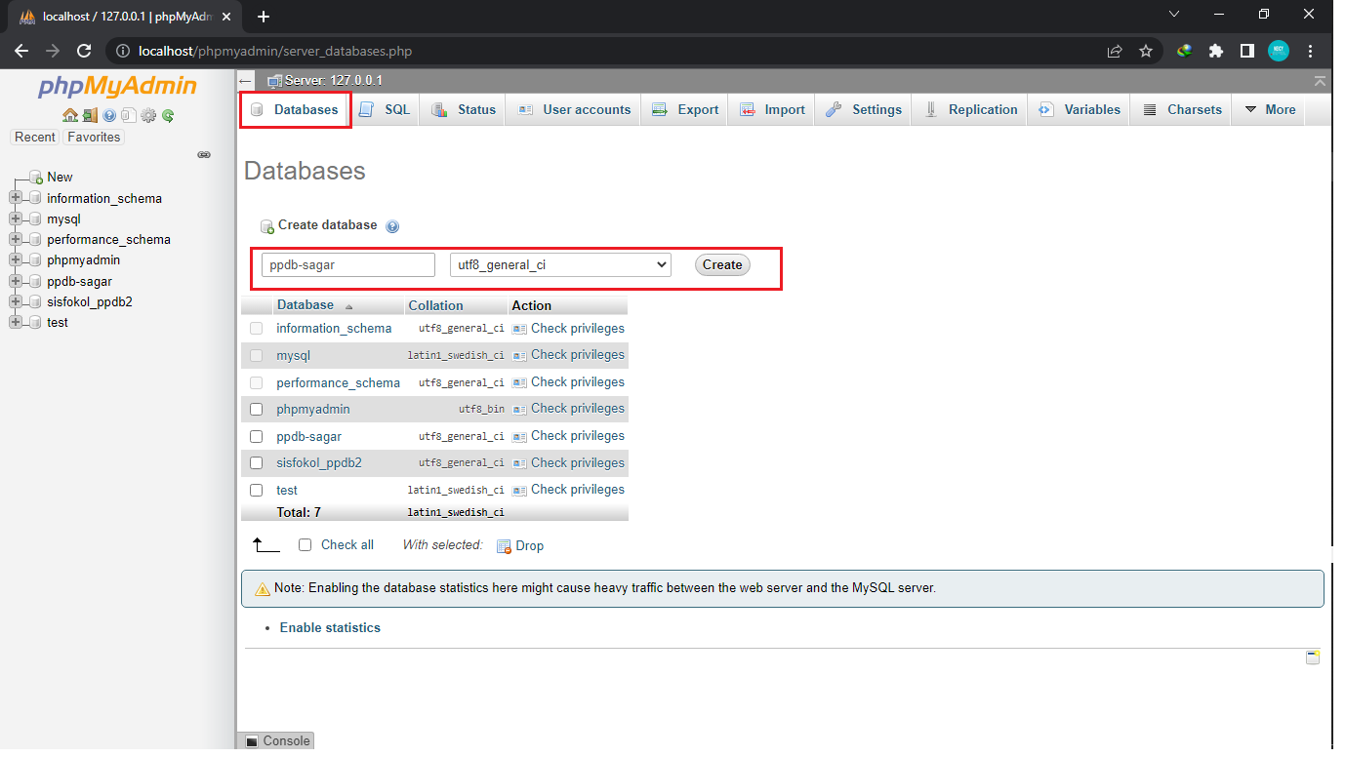Expand information_schema in the navigation tree
Viewport: 1345px width, 757px height.
pos(15,198)
